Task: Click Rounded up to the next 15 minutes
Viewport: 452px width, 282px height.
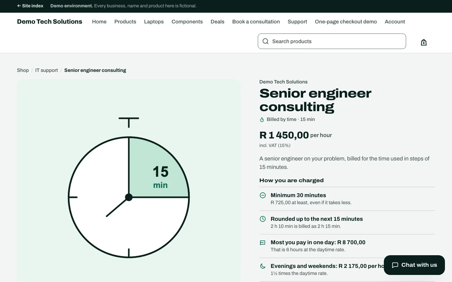Action: (x=317, y=219)
